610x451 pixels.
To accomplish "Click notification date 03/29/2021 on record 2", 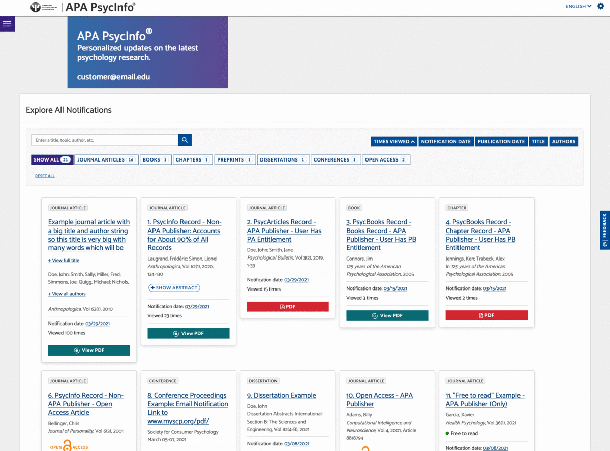I will pyautogui.click(x=296, y=280).
